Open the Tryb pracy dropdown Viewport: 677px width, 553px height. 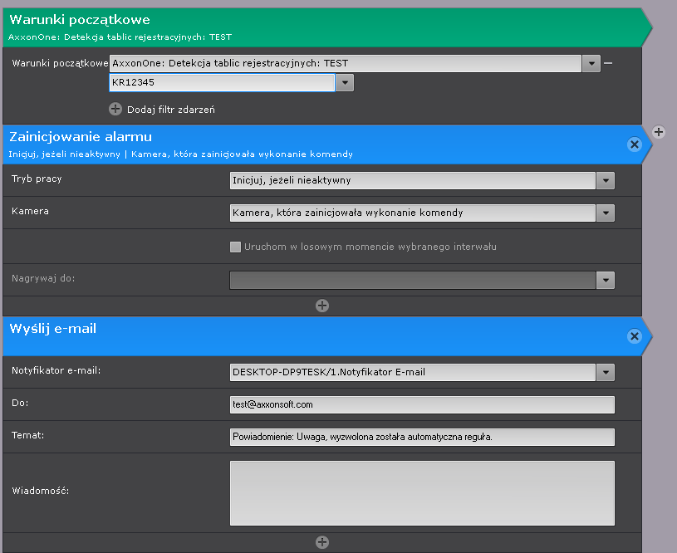(x=606, y=180)
